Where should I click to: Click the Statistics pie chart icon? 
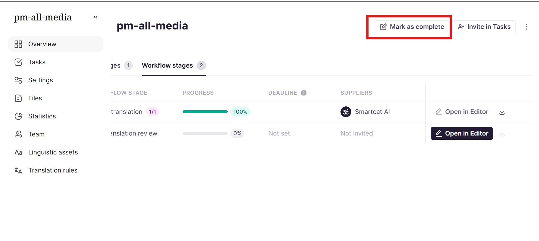pos(18,116)
